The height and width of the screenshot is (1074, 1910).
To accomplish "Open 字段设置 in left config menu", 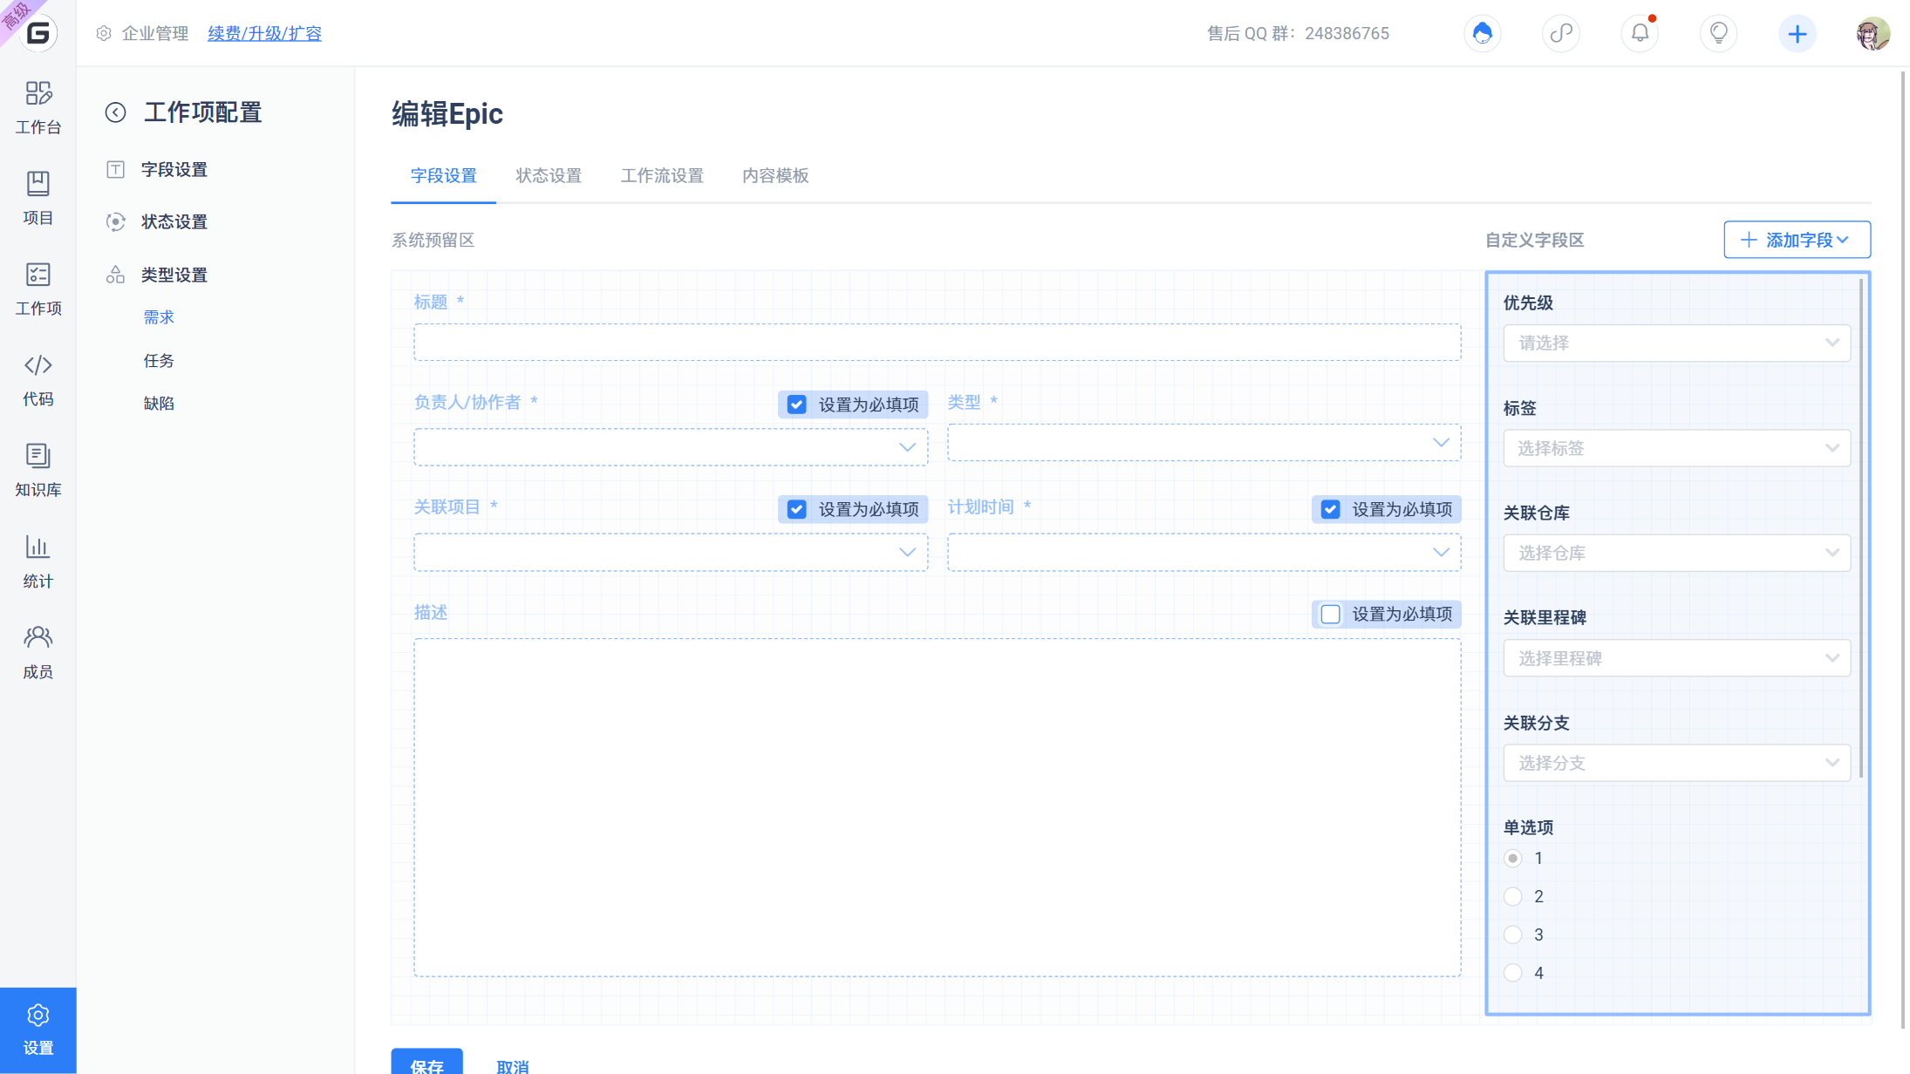I will [x=174, y=169].
